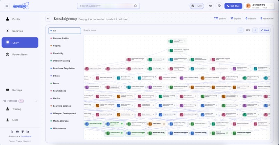Open the Mental Health Foundations node
279x145 pixels.
coord(114,124)
